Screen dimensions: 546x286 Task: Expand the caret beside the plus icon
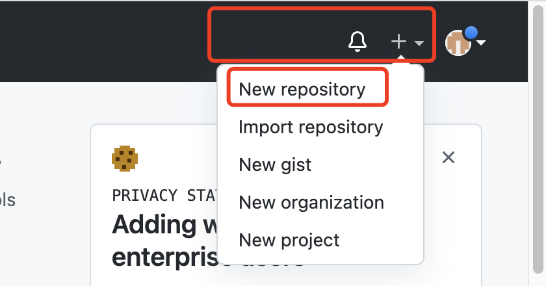(419, 44)
